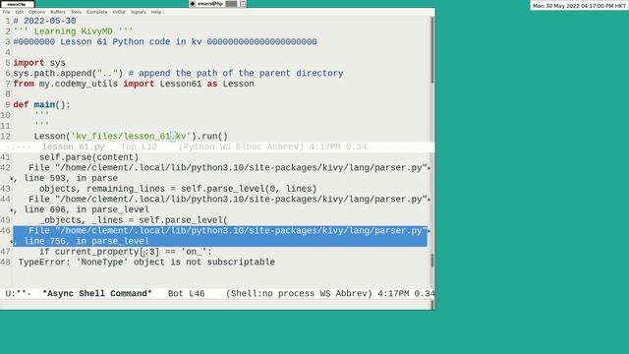Screen dimensions: 629x354
Task: Open the File menu
Action: 7,12
